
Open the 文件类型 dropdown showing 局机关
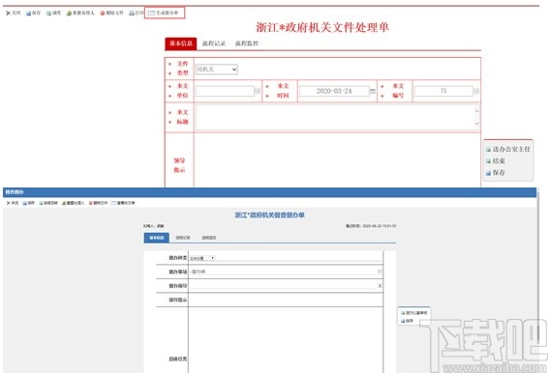coord(217,70)
